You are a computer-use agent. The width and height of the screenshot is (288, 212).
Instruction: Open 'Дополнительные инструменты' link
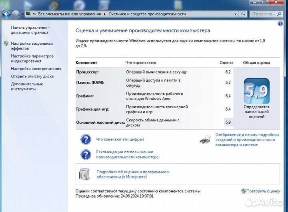(27, 86)
